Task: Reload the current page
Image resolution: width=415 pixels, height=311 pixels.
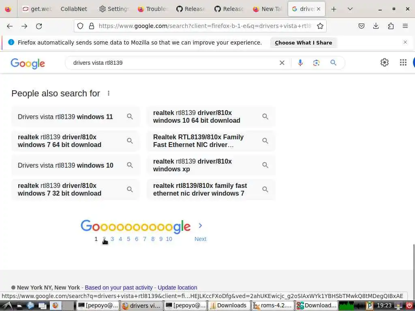Action: pos(39,26)
